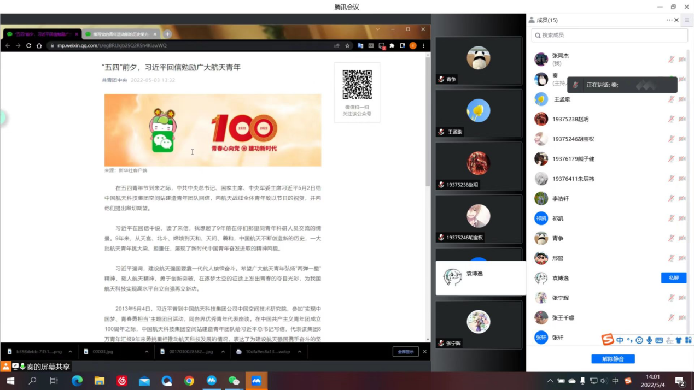This screenshot has height=390, width=694.
Task: Open WeChat from taskbar
Action: [x=234, y=381]
